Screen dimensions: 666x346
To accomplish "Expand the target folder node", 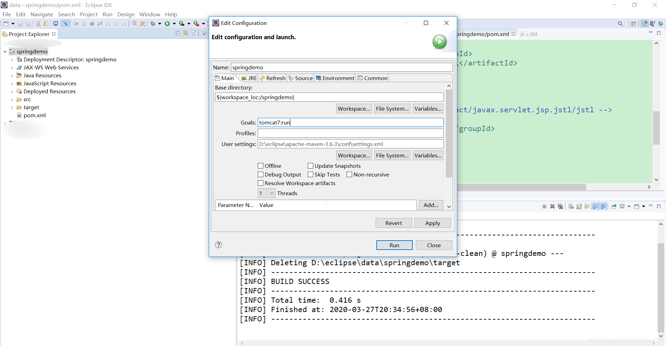I will pyautogui.click(x=12, y=107).
